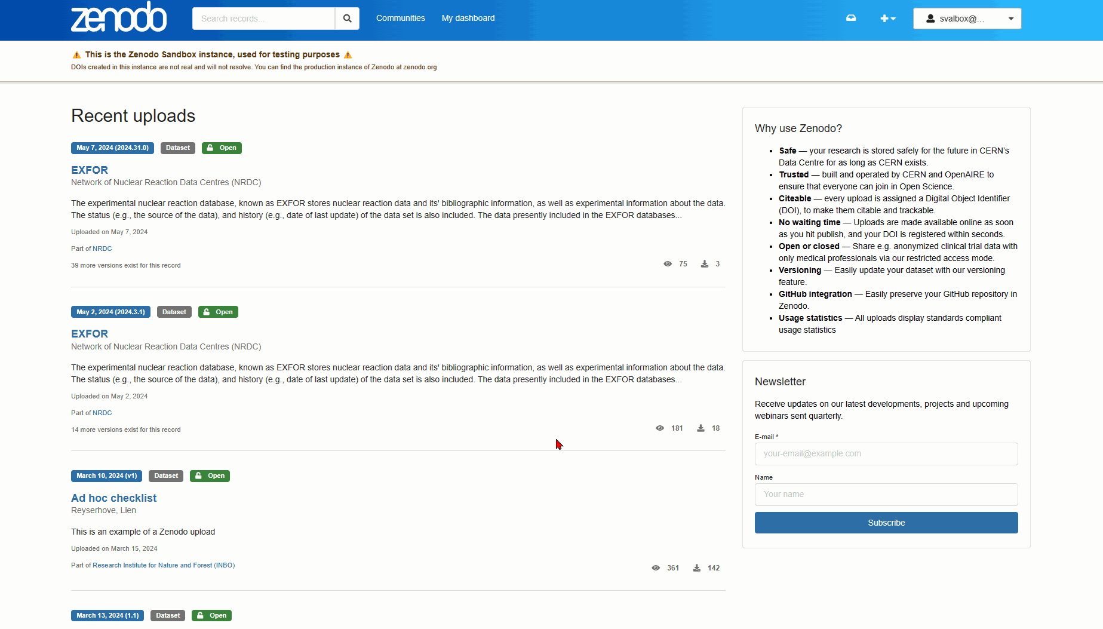Click the right warning triangle icon
The height and width of the screenshot is (629, 1103).
pyautogui.click(x=348, y=55)
